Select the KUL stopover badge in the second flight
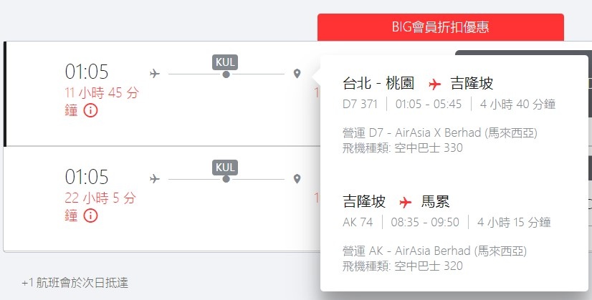 click(x=226, y=166)
